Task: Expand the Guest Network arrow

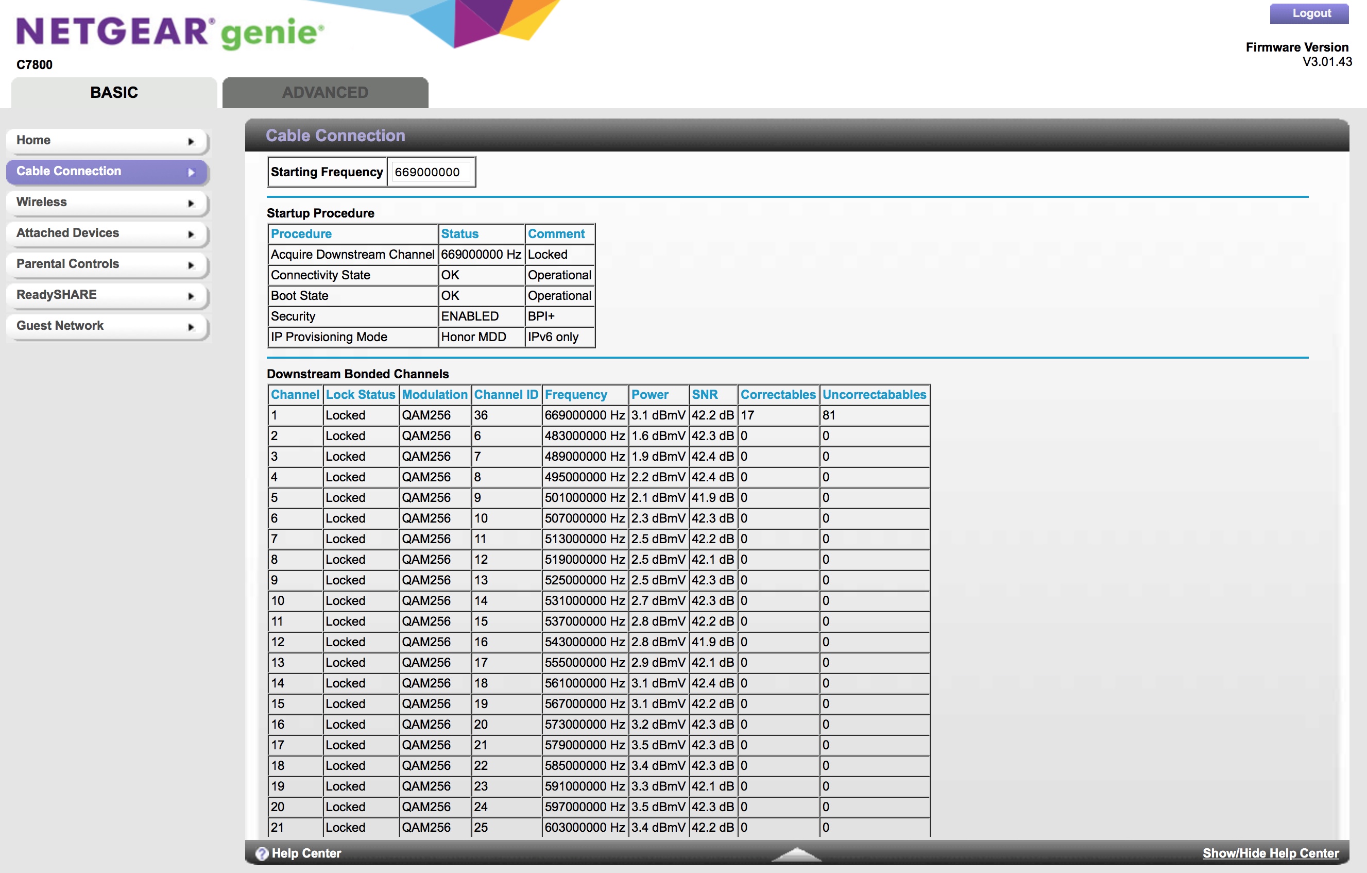Action: (191, 327)
